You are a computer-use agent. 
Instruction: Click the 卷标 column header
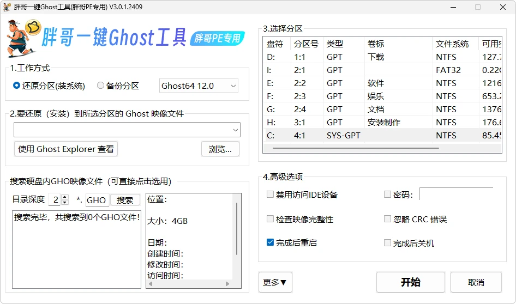coord(398,44)
